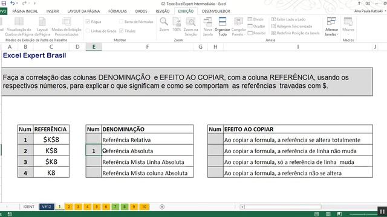Open the undo history dropdown arrow
The width and height of the screenshot is (387, 217).
[17, 4]
